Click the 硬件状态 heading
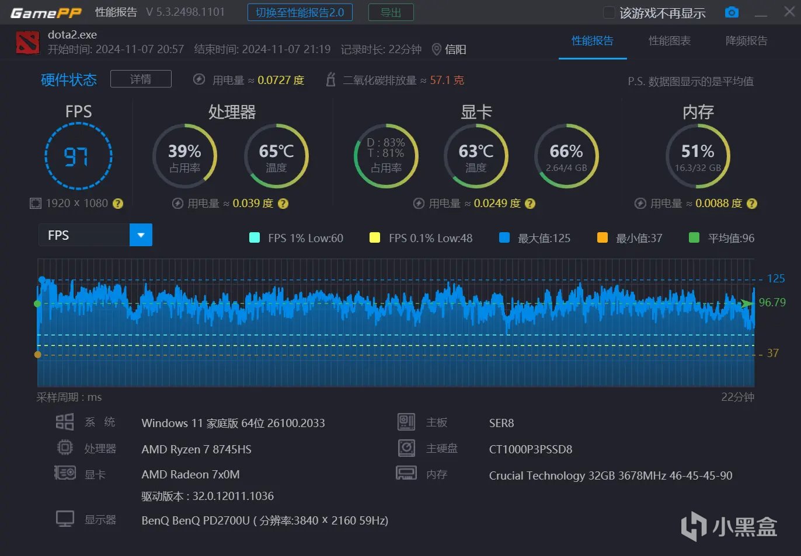This screenshot has width=801, height=556. pos(69,80)
